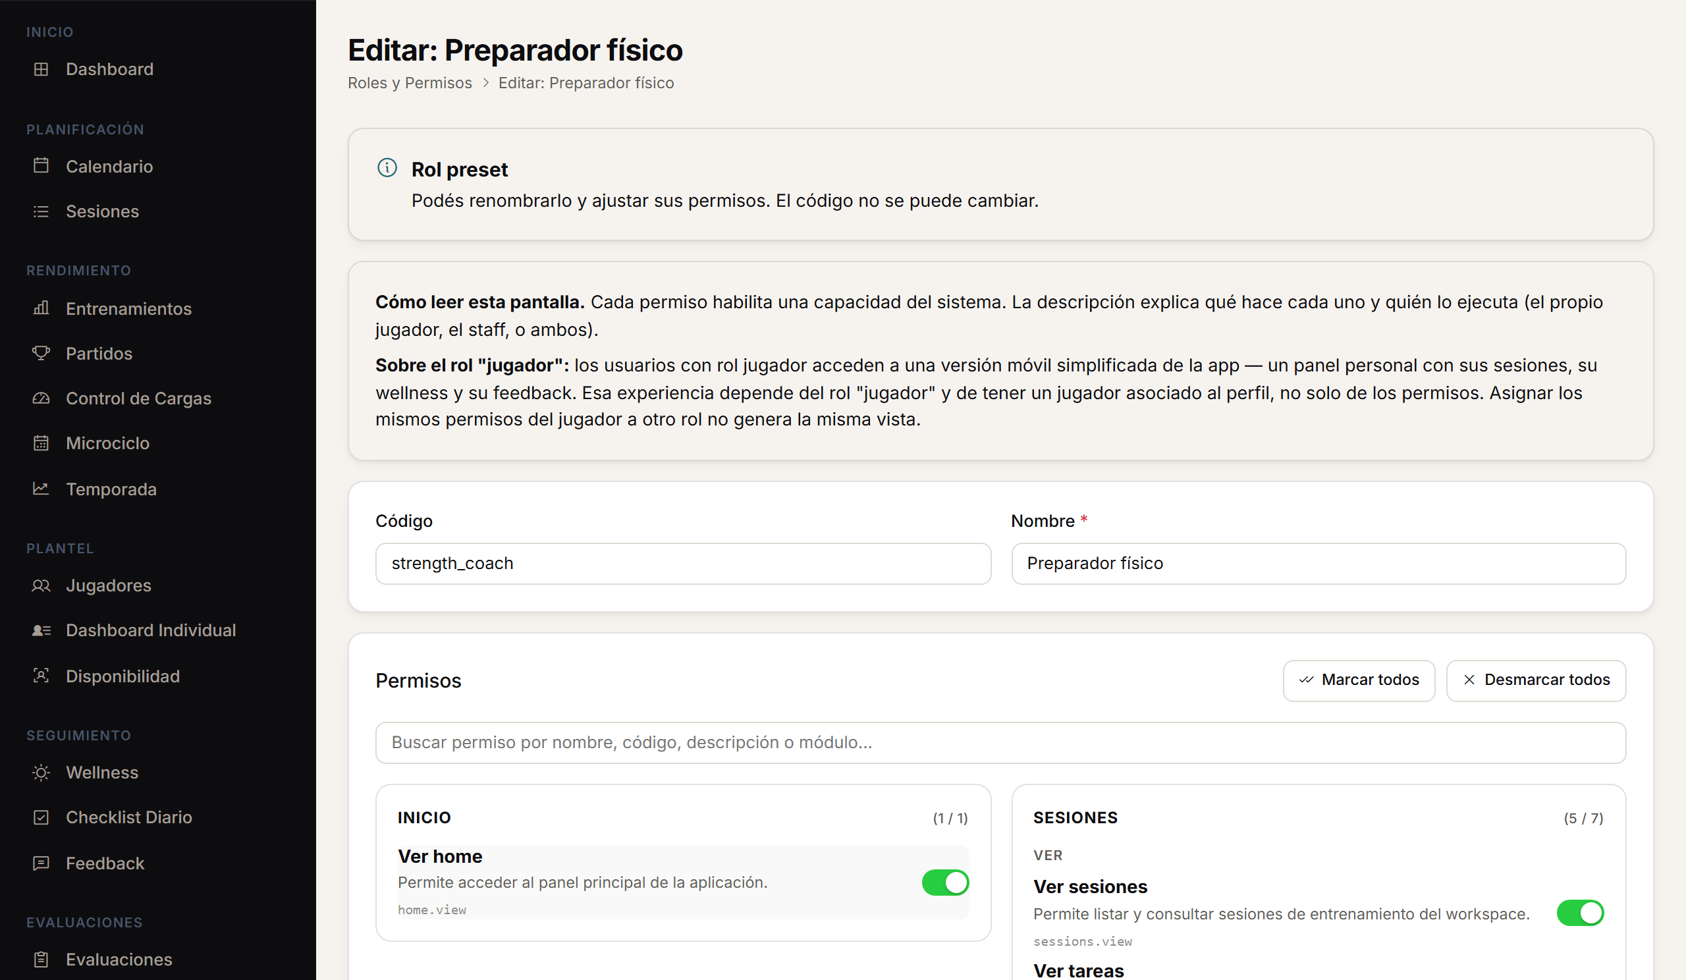Click the Permisos section heading
1686x980 pixels.
point(418,681)
